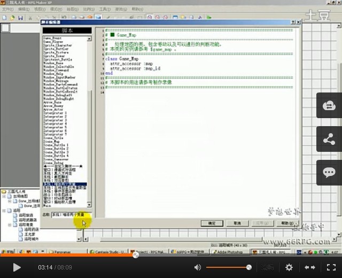This screenshot has width=342, height=278.
Task: Click the script list scroll-down arrow
Action: coord(89,205)
